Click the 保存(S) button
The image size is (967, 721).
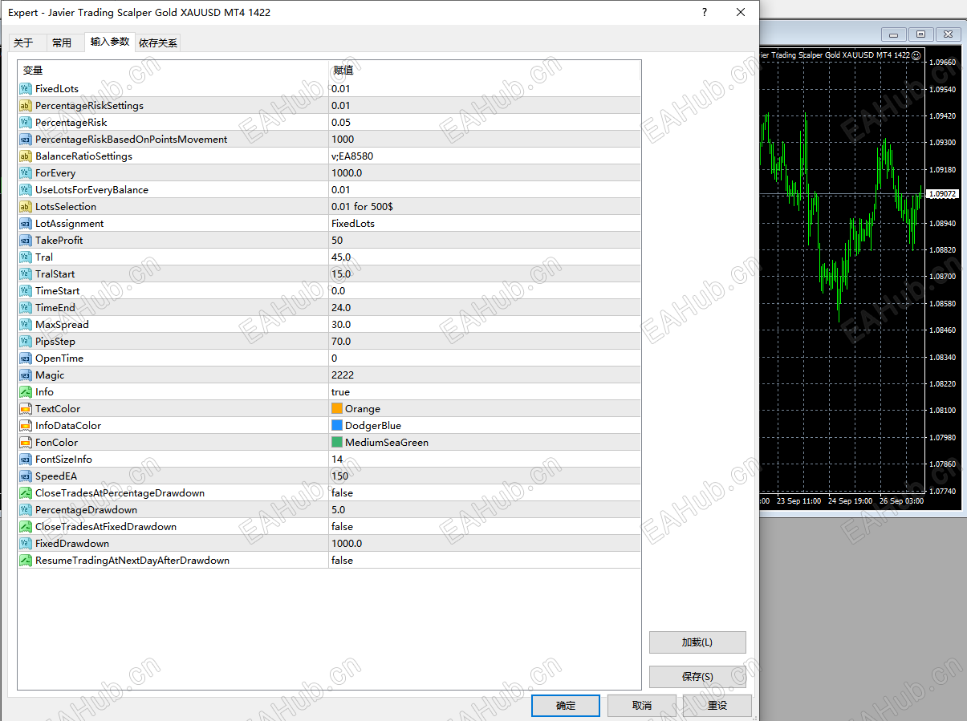click(x=697, y=677)
